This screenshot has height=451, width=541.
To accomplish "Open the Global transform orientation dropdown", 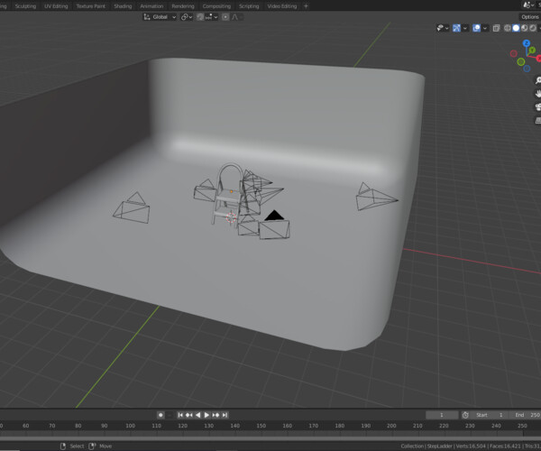I will click(x=160, y=17).
